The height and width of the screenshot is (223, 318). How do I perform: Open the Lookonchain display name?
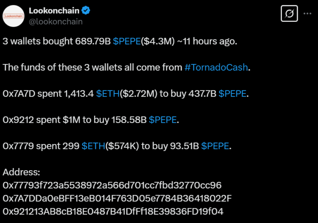pyautogui.click(x=54, y=11)
